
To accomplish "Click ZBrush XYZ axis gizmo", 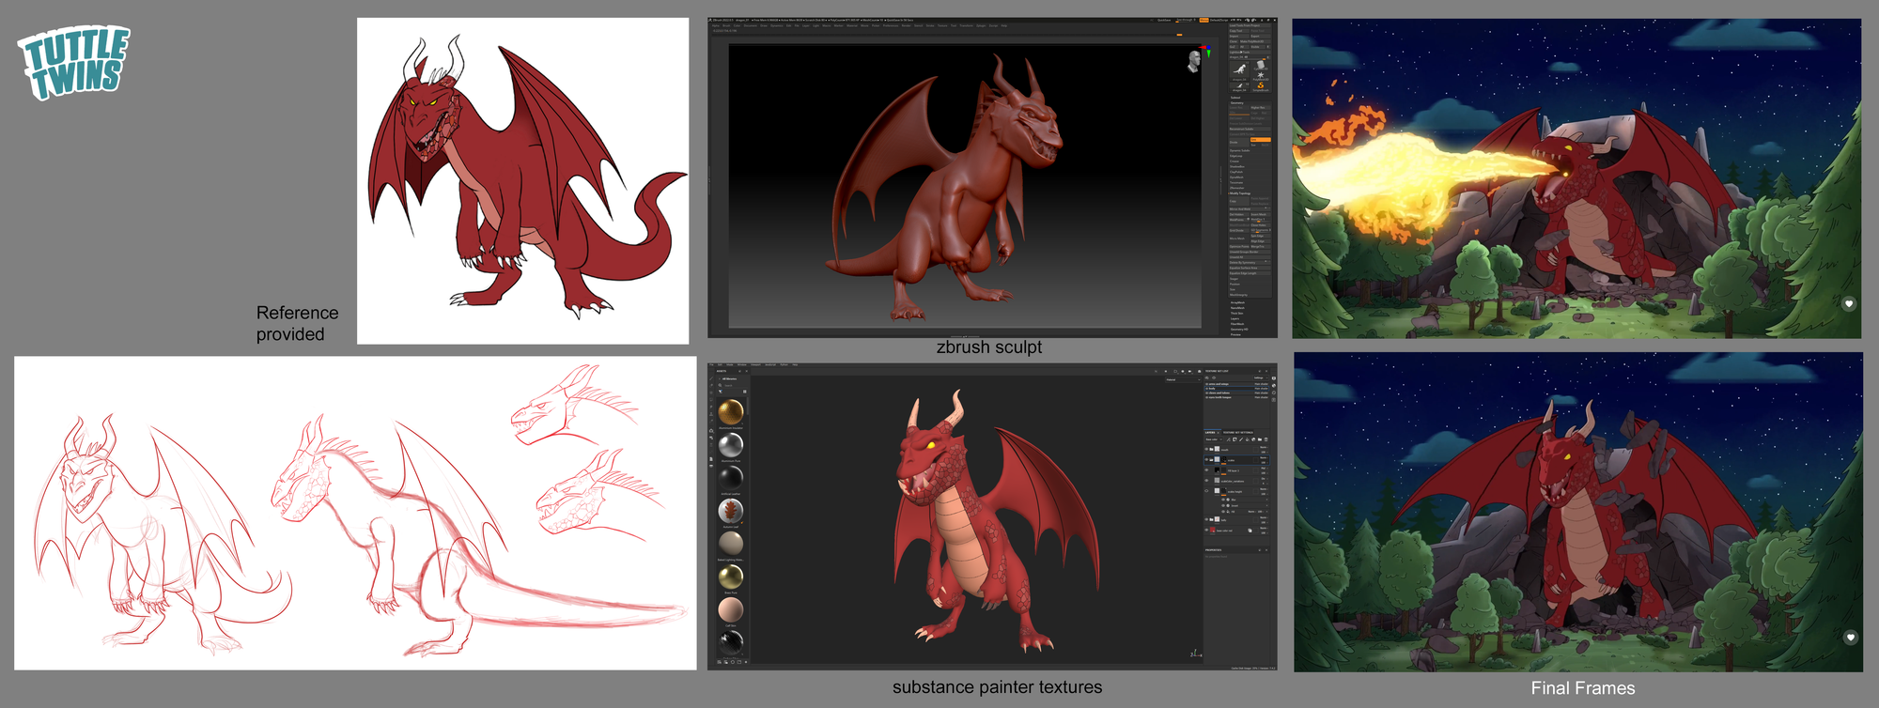I will coord(1206,51).
